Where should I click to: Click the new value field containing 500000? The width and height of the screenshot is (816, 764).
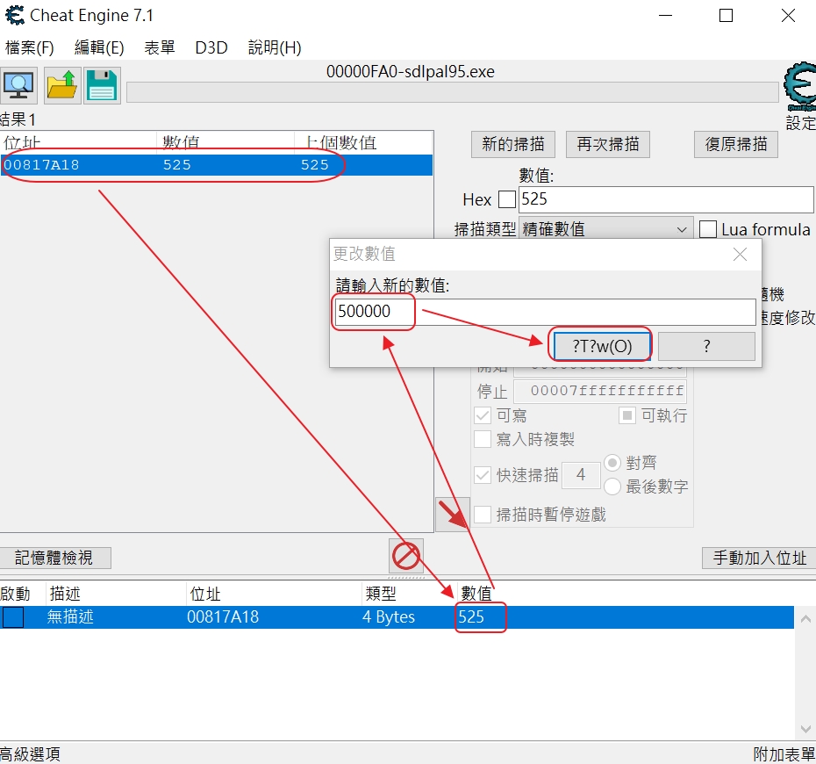pyautogui.click(x=545, y=312)
